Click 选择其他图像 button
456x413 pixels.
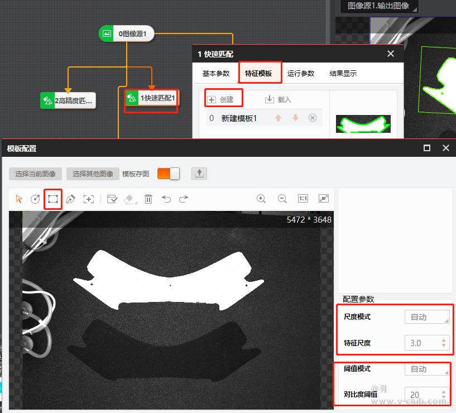click(93, 174)
